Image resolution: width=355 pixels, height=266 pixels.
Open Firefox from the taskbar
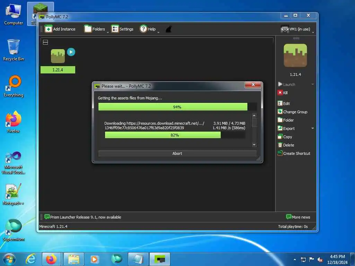(x=51, y=259)
